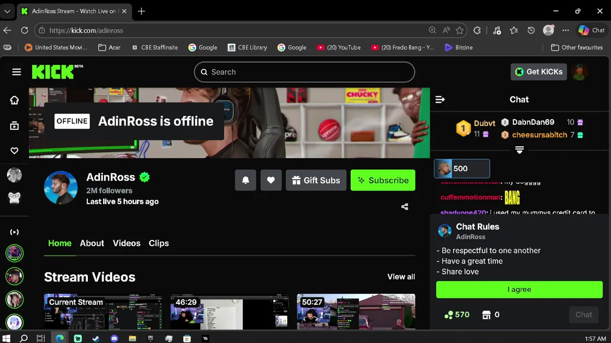
Task: Open File Explorer from taskbar
Action: pyautogui.click(x=132, y=339)
